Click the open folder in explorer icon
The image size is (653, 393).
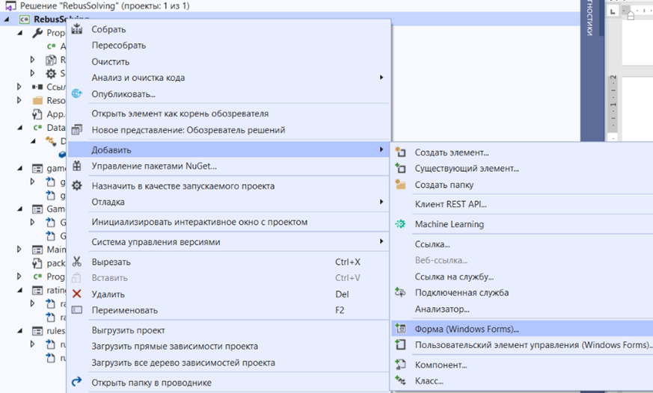pos(76,383)
